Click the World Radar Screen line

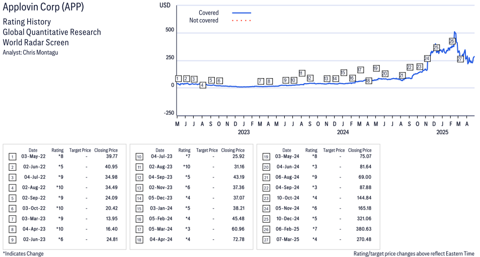(x=36, y=42)
